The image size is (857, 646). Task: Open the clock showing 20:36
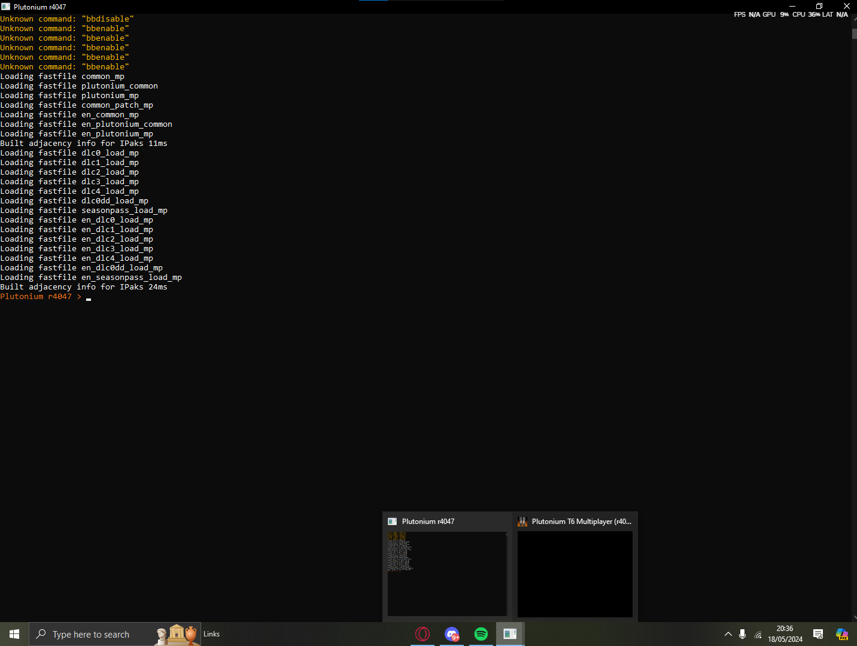(785, 629)
